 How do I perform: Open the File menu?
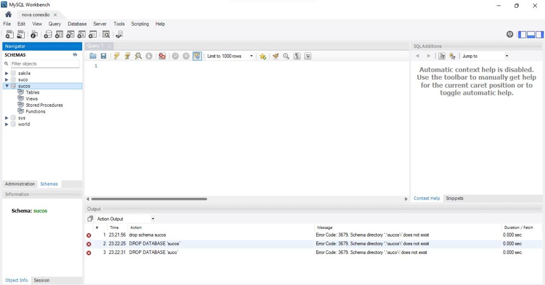(7, 24)
